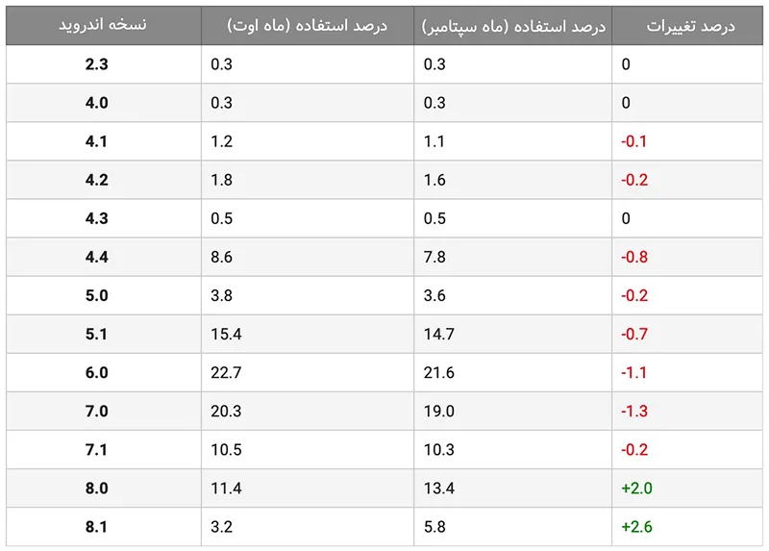Click the "نسخه اندروید" column header
Screen dimensions: 769x551
[103, 26]
